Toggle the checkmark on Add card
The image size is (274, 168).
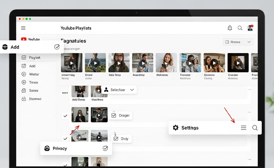(57, 47)
